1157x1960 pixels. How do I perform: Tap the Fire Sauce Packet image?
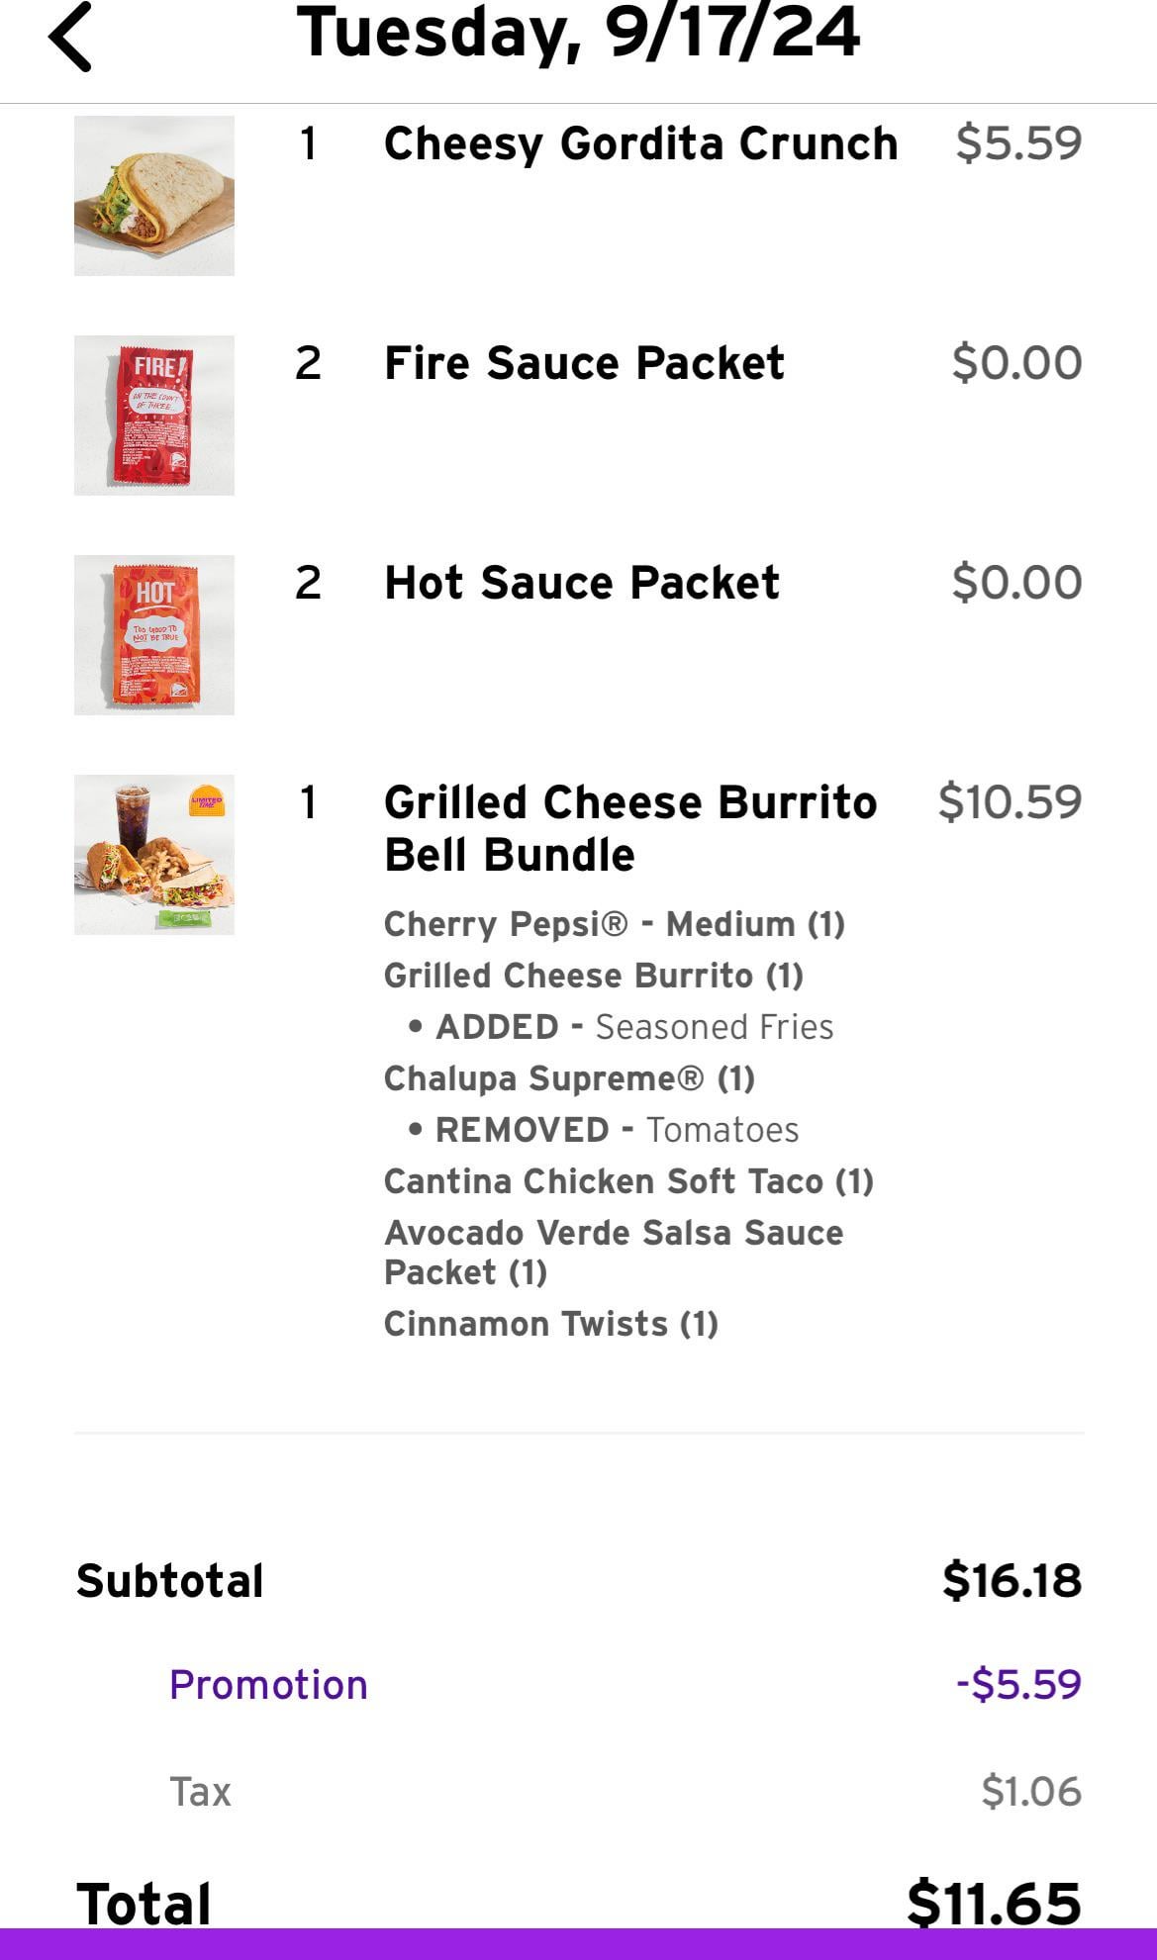[x=154, y=416]
